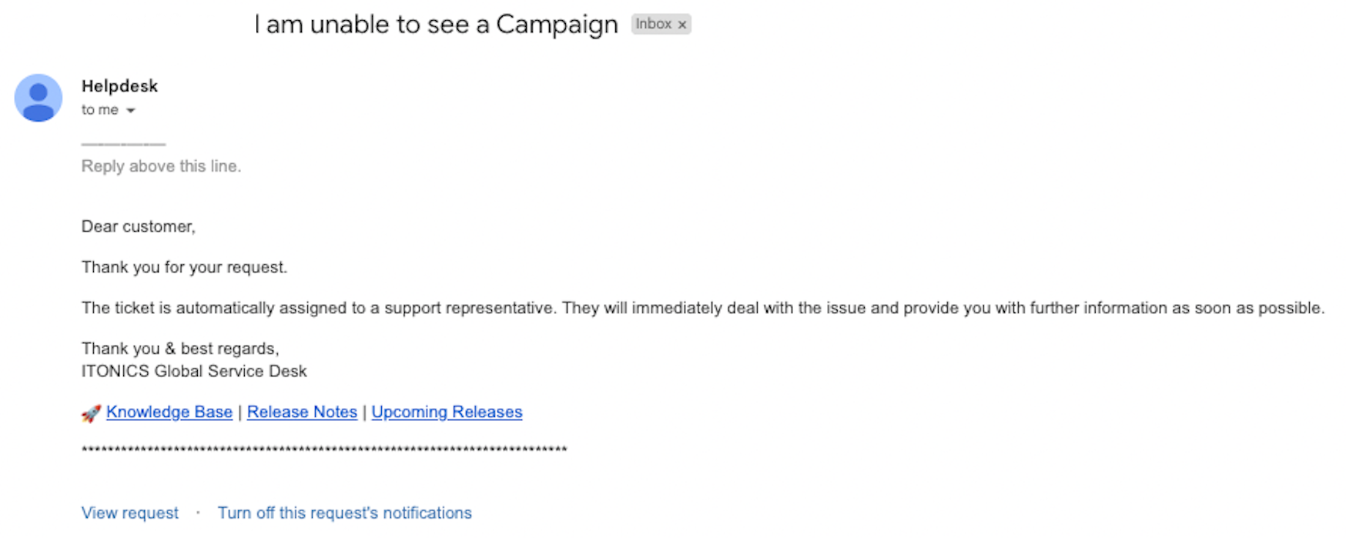Click the paragraph about ticket assignment

pyautogui.click(x=702, y=308)
